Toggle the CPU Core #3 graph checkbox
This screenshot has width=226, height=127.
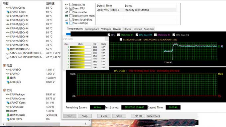[156, 35]
